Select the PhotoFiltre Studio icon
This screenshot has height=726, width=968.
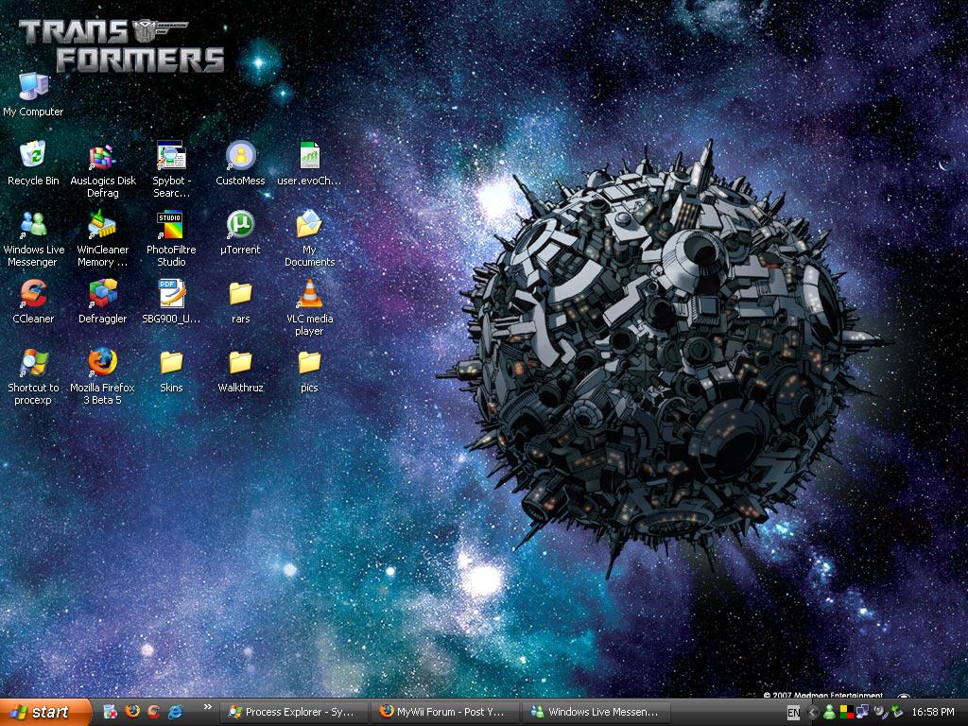pos(171,225)
